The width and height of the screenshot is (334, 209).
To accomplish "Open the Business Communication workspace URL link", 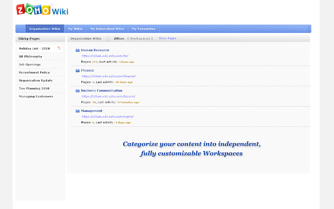I will pos(109,96).
